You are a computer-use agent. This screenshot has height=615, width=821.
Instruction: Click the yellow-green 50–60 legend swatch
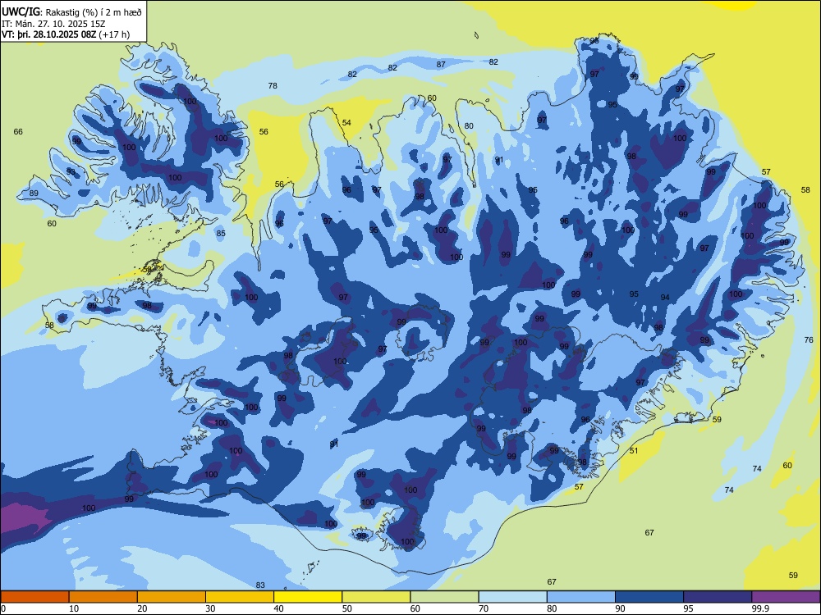point(376,597)
